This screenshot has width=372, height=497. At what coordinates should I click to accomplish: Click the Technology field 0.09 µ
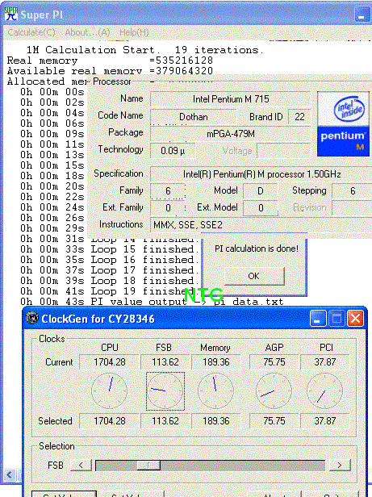point(173,151)
